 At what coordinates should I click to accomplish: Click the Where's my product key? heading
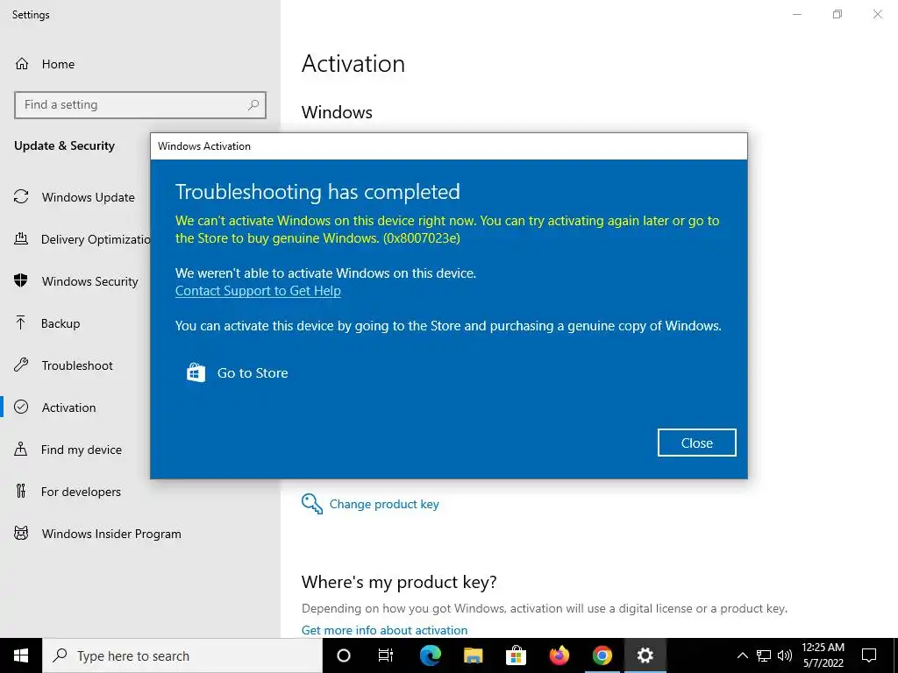(399, 582)
